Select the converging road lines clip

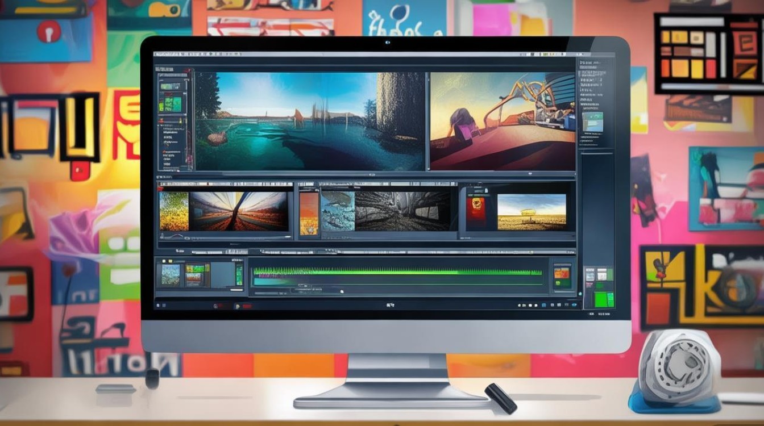[239, 211]
